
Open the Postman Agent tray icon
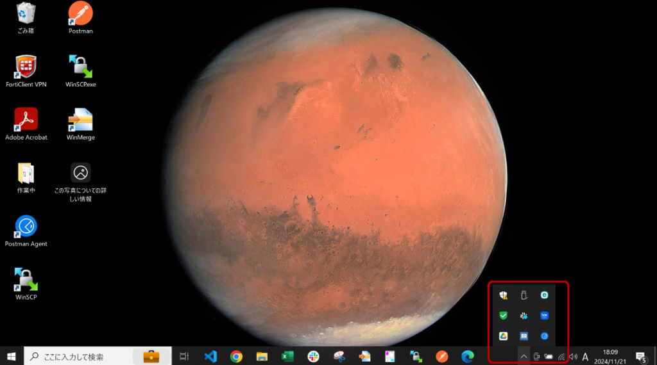[544, 336]
